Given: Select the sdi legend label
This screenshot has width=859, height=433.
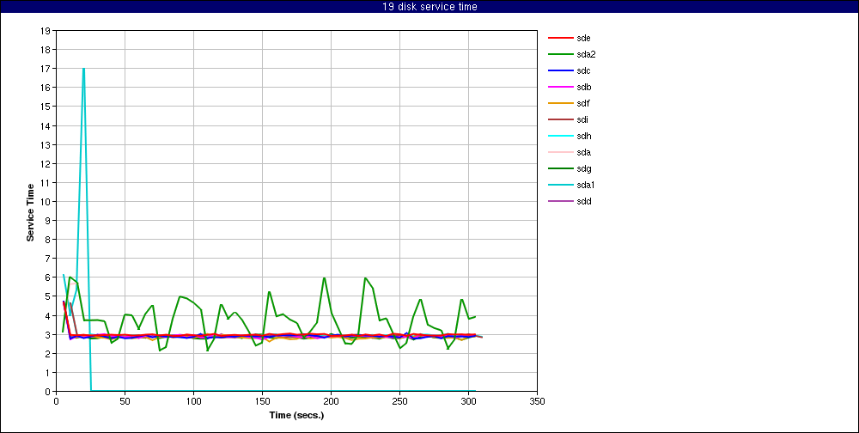Looking at the screenshot, I should pos(582,119).
